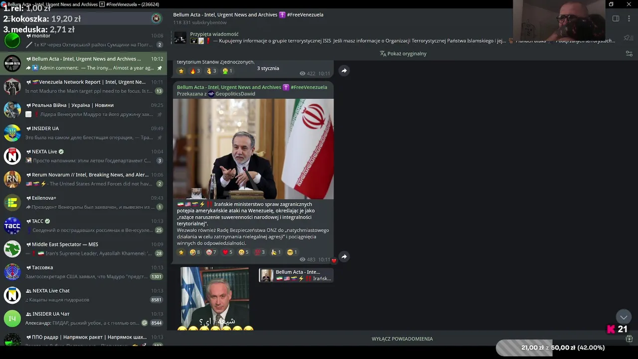
Task: Click the INSIDER UA trident avatar
Action: pos(12,133)
